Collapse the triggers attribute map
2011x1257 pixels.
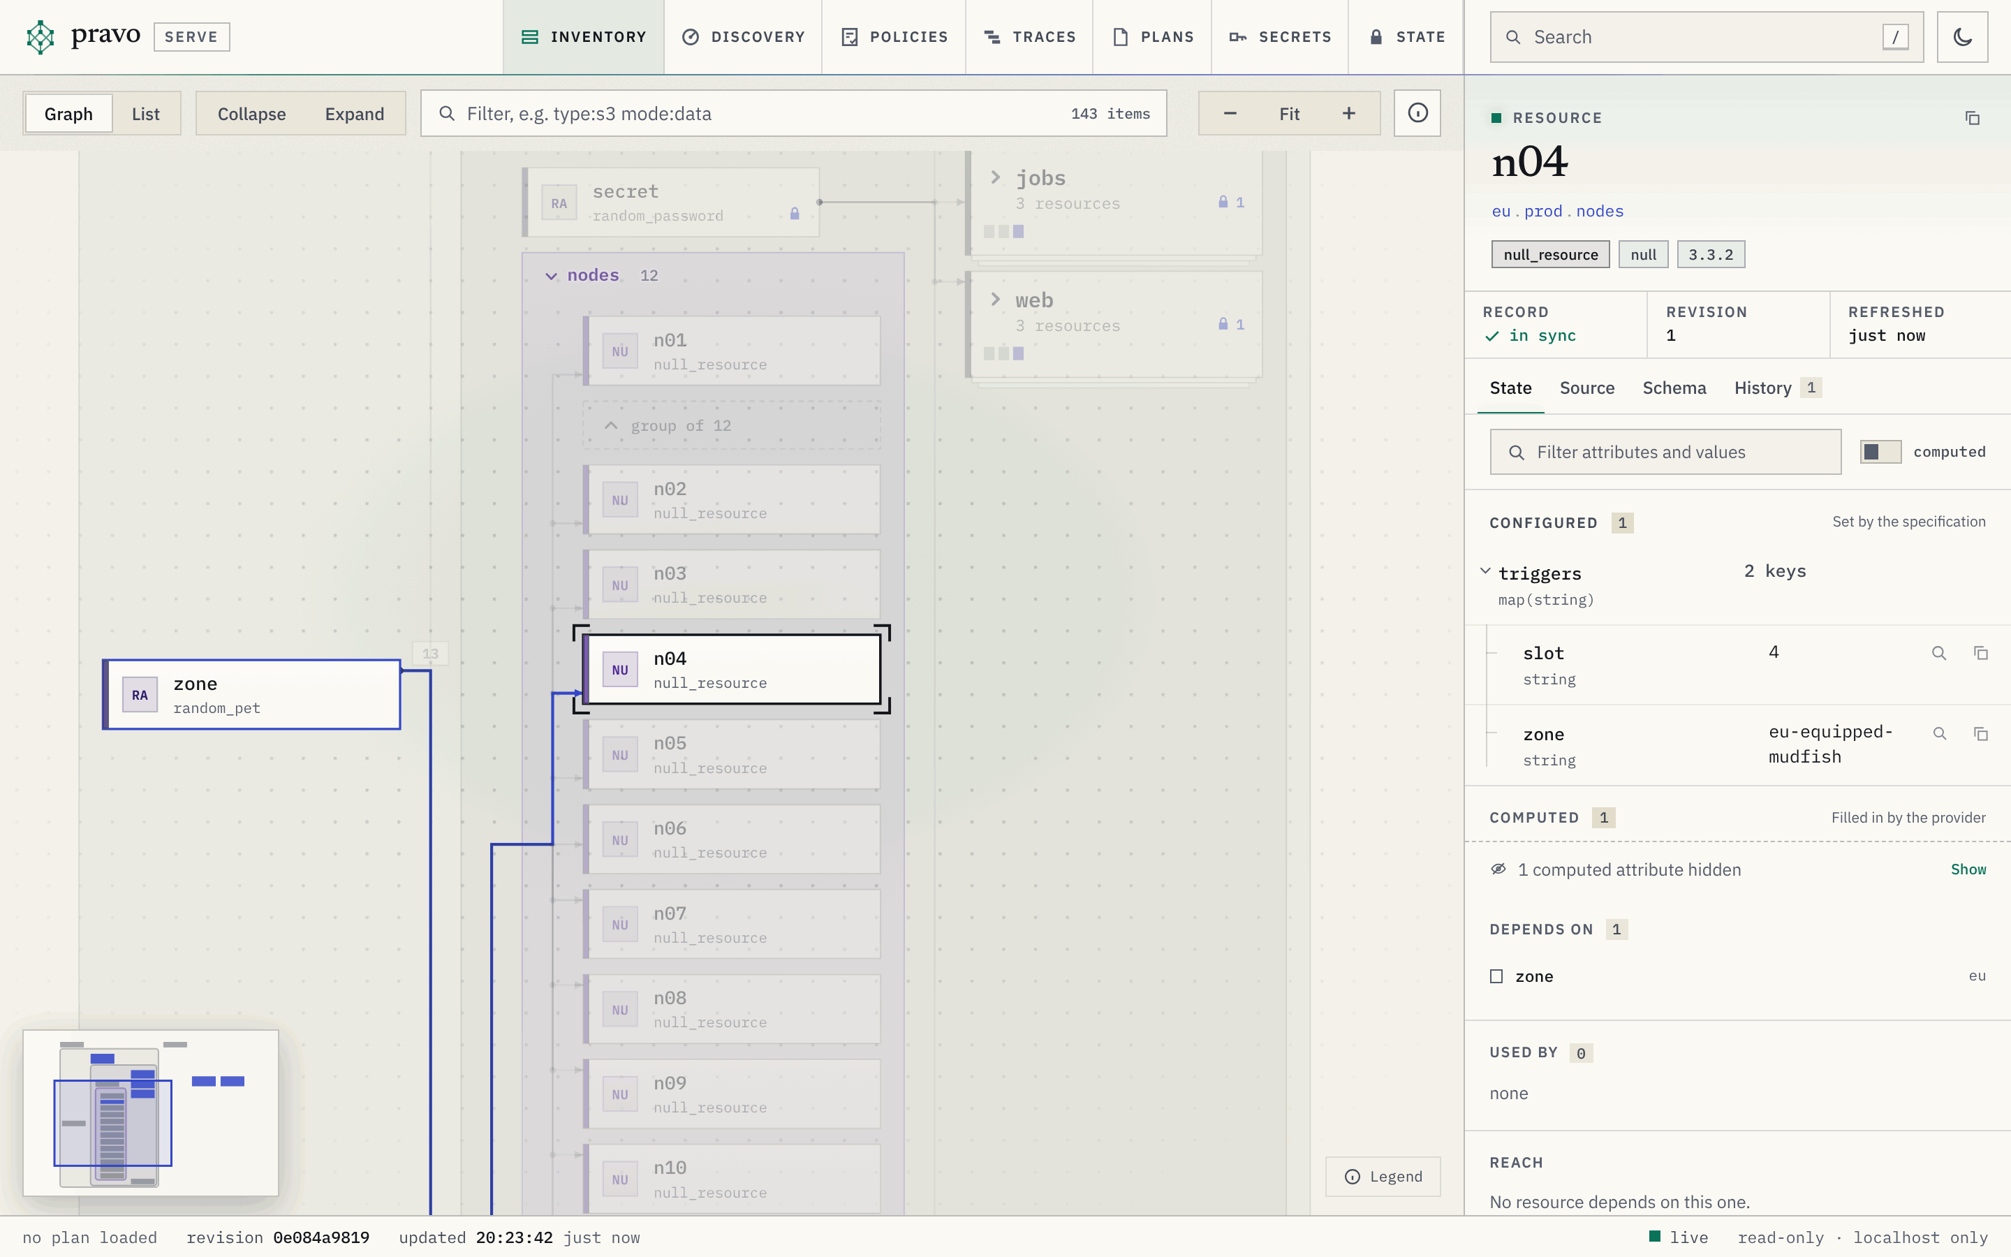1485,571
